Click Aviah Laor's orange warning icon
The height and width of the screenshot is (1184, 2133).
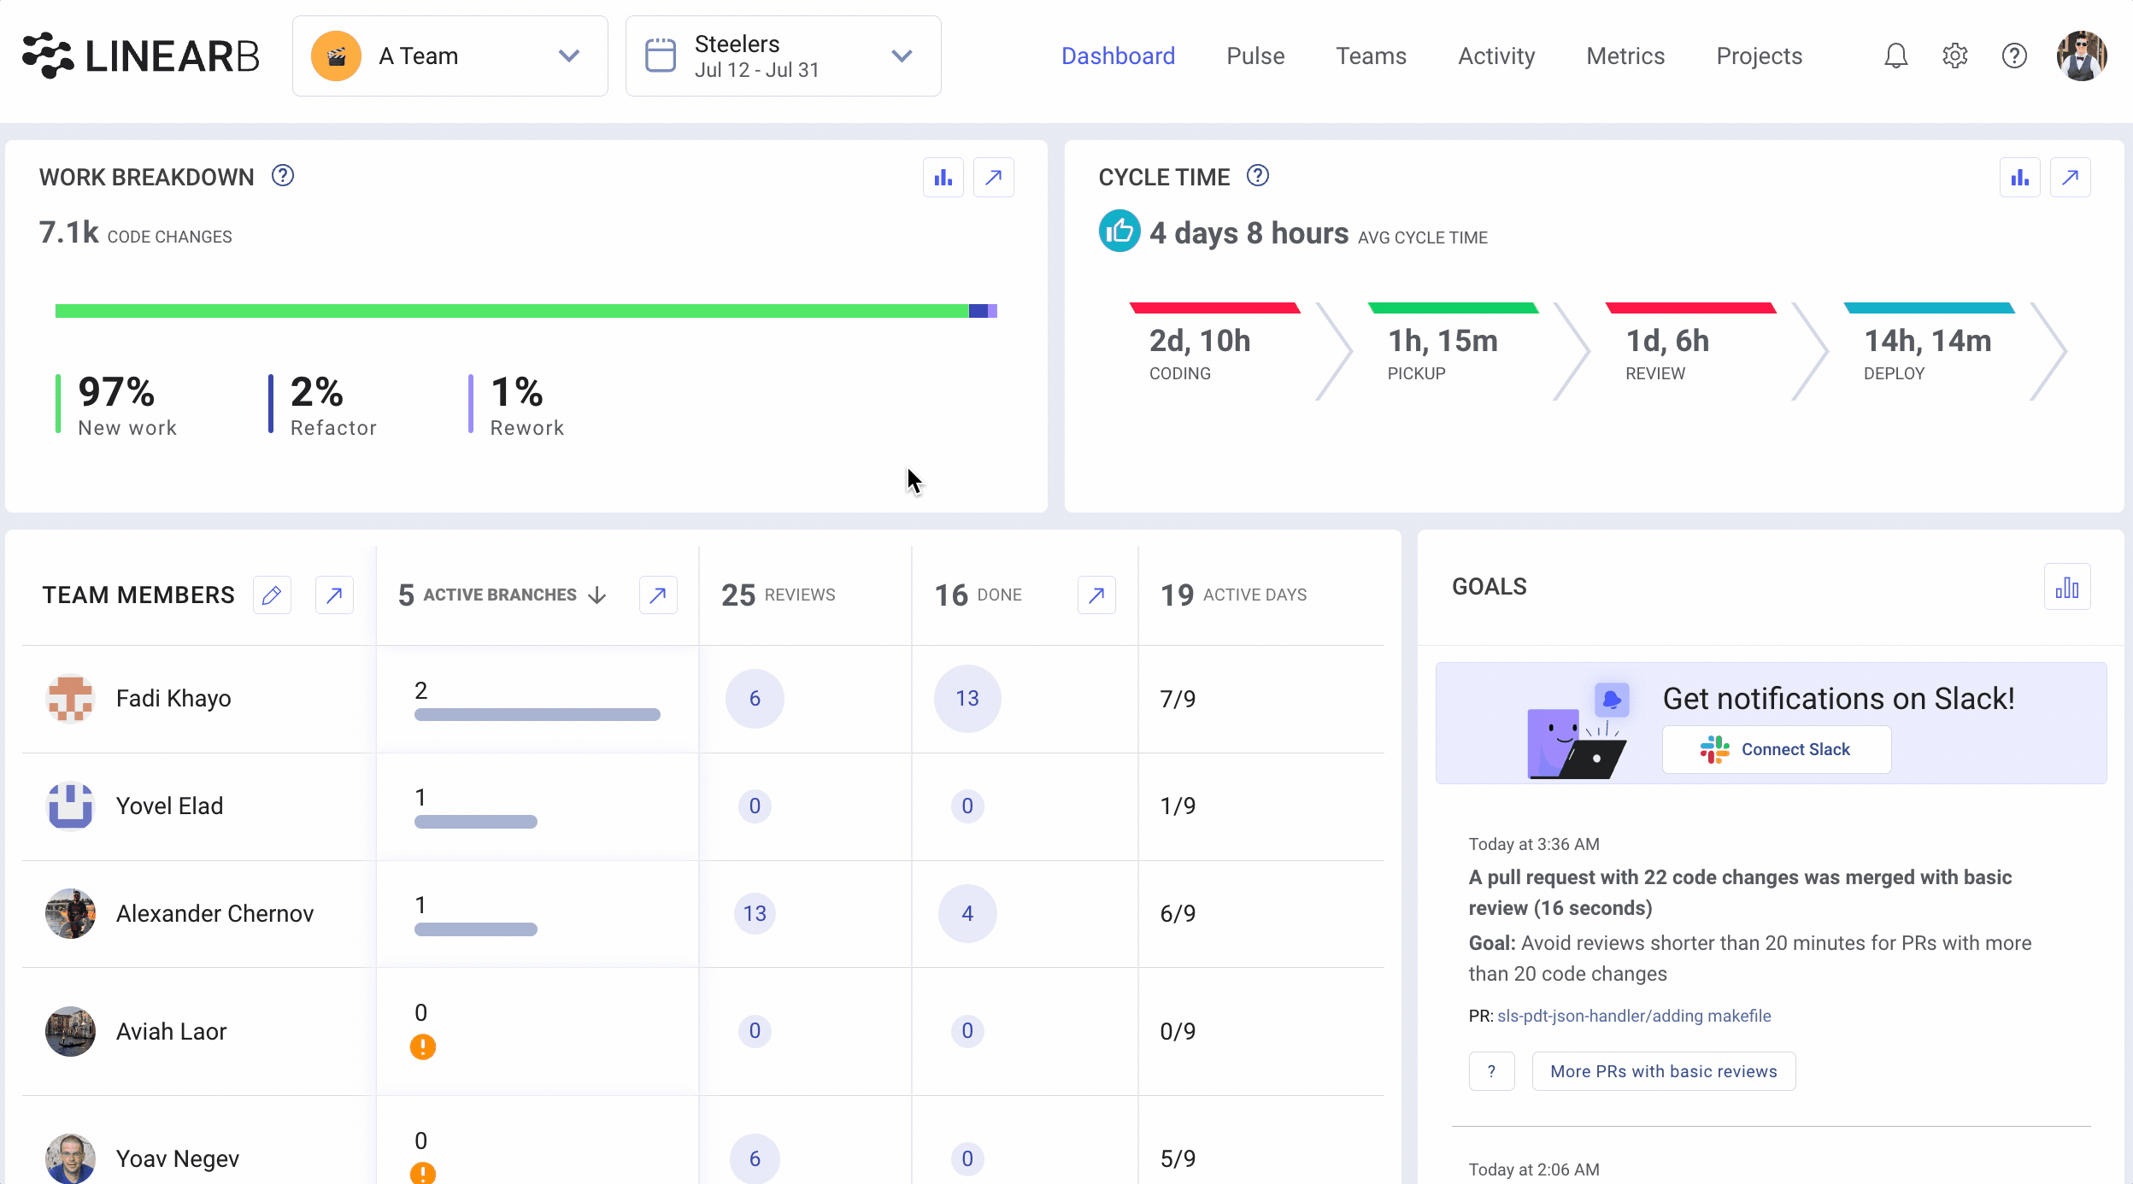click(x=422, y=1046)
